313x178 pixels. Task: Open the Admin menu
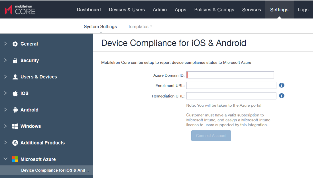coord(160,10)
